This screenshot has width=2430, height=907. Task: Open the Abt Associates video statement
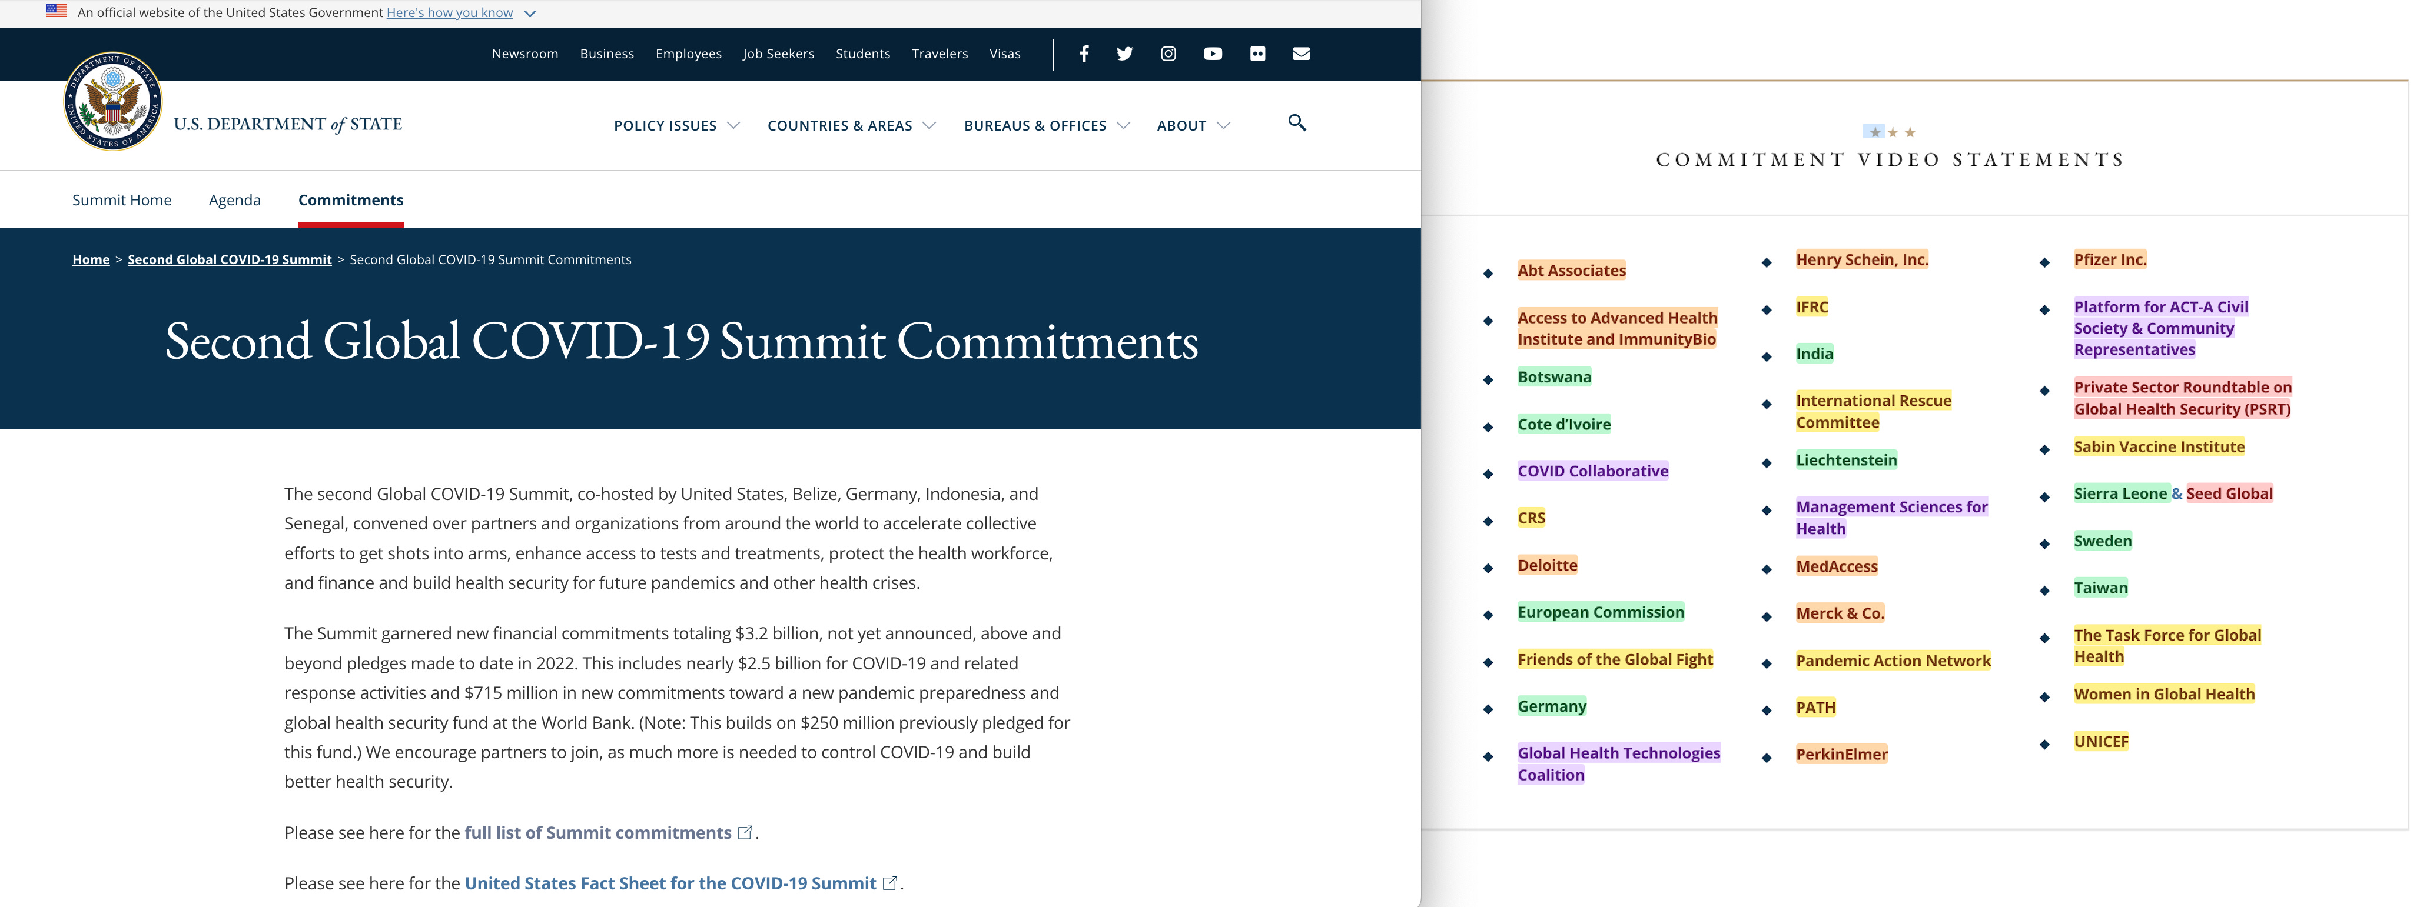pyautogui.click(x=1572, y=271)
